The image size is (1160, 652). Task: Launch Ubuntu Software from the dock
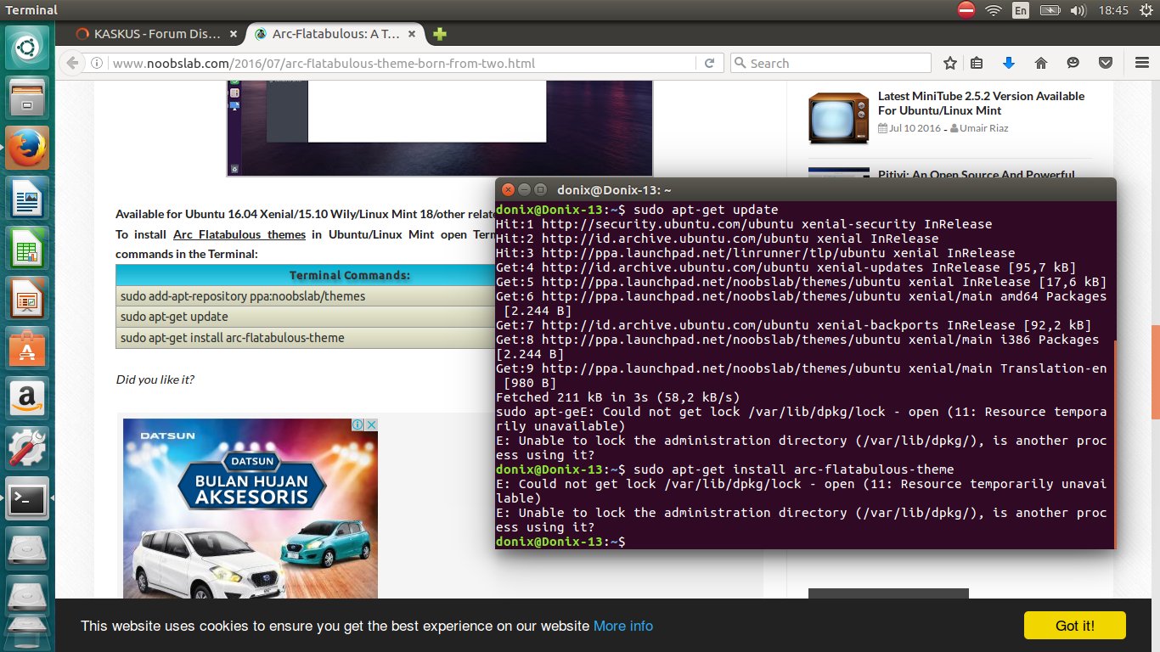[x=29, y=349]
